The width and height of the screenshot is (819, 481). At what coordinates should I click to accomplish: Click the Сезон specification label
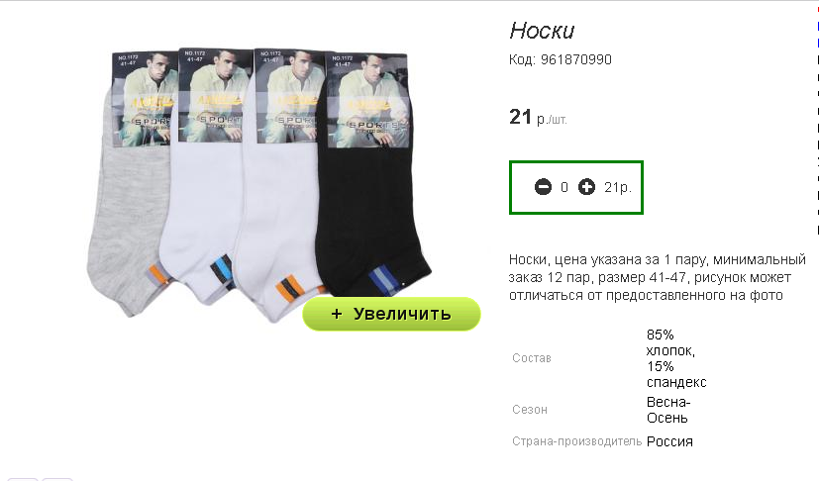pyautogui.click(x=530, y=410)
